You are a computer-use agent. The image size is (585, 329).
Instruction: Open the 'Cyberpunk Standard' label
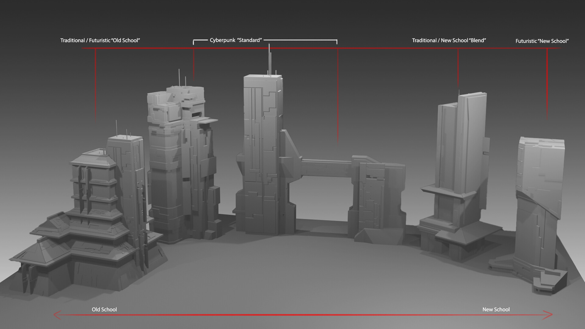236,39
